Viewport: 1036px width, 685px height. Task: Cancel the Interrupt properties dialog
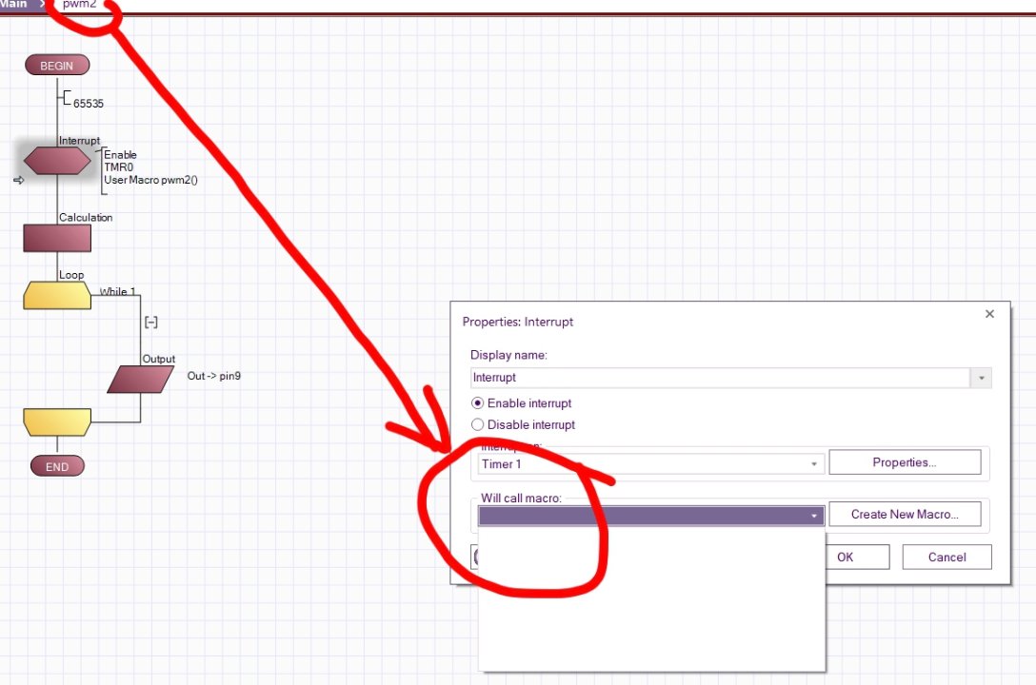point(946,558)
